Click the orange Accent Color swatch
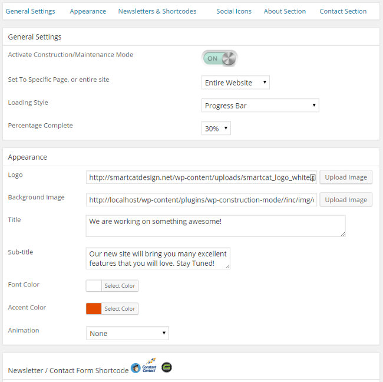 pyautogui.click(x=94, y=309)
